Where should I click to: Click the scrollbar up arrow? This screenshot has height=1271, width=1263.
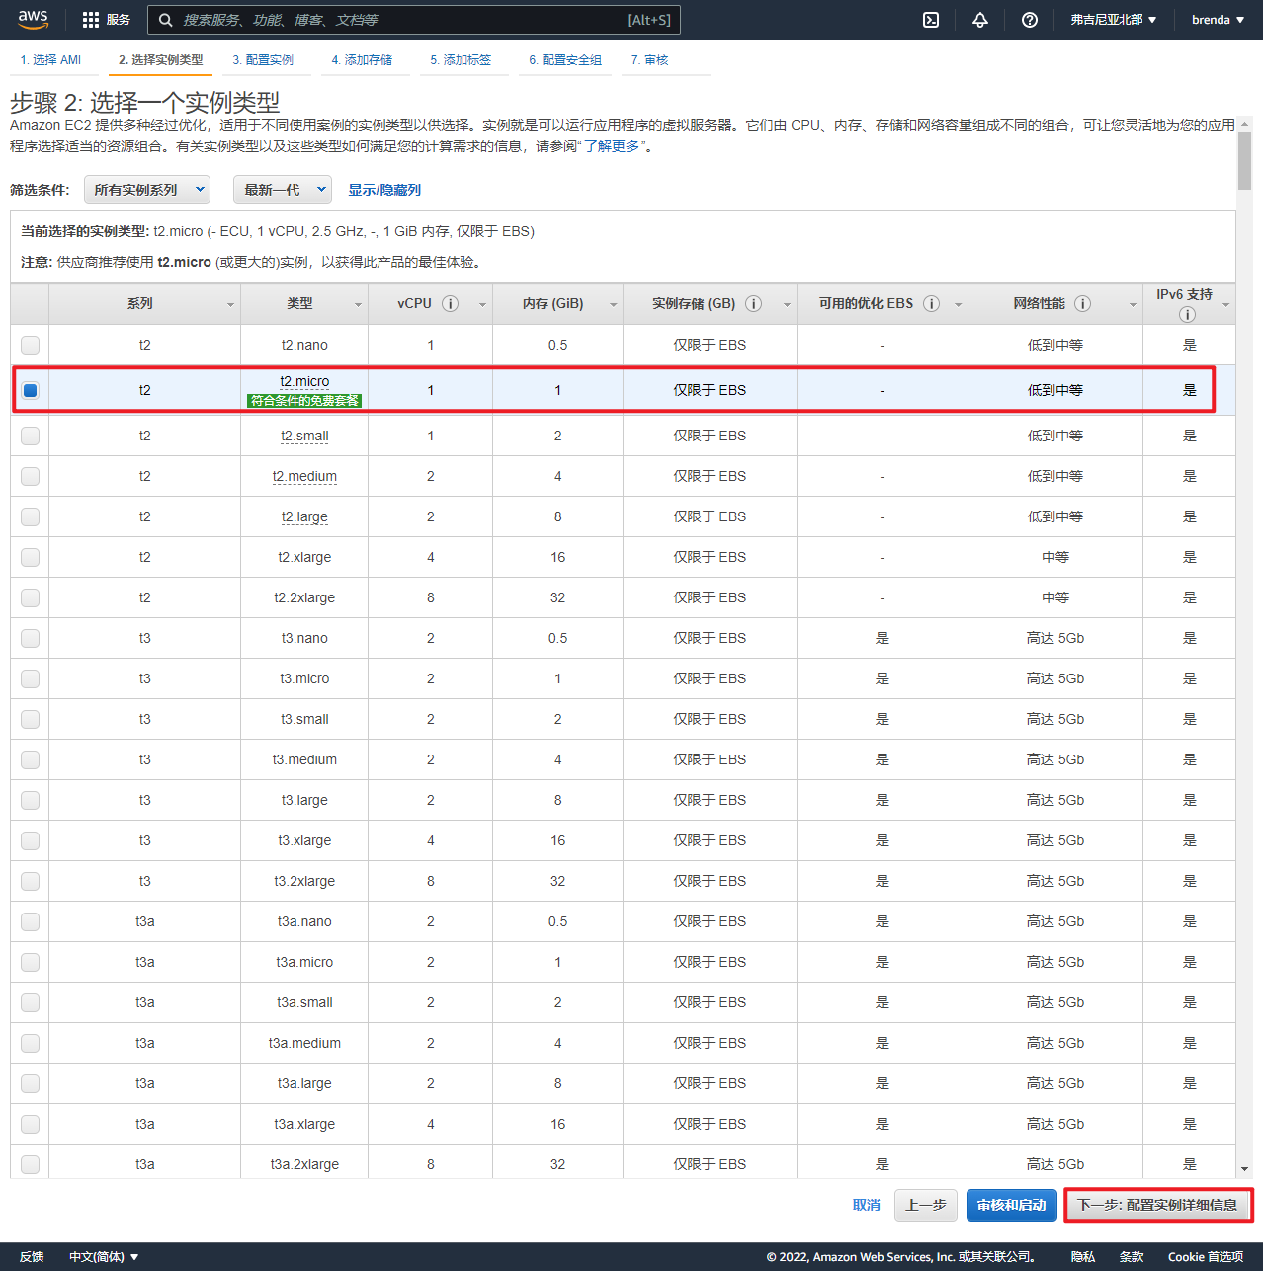[x=1244, y=124]
